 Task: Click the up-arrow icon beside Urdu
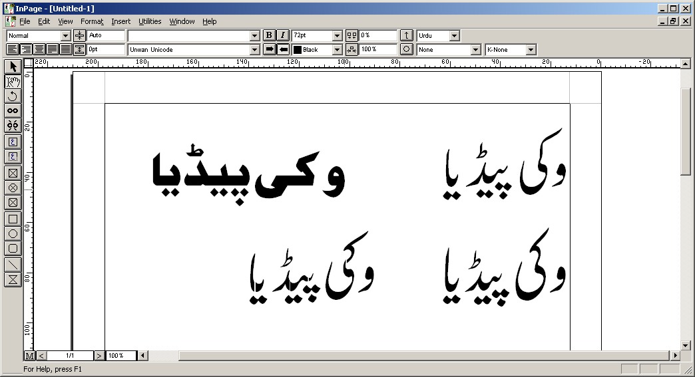pos(407,35)
